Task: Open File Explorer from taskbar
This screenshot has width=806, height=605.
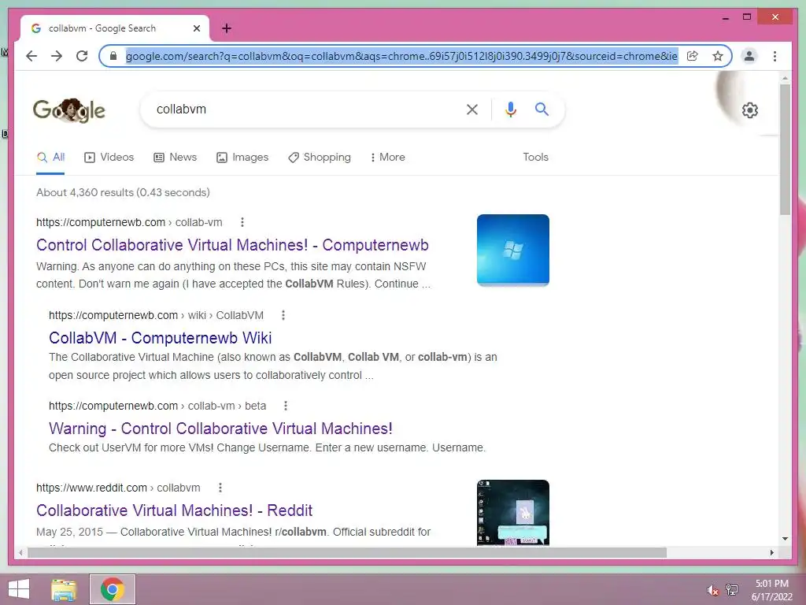Action: (64, 589)
